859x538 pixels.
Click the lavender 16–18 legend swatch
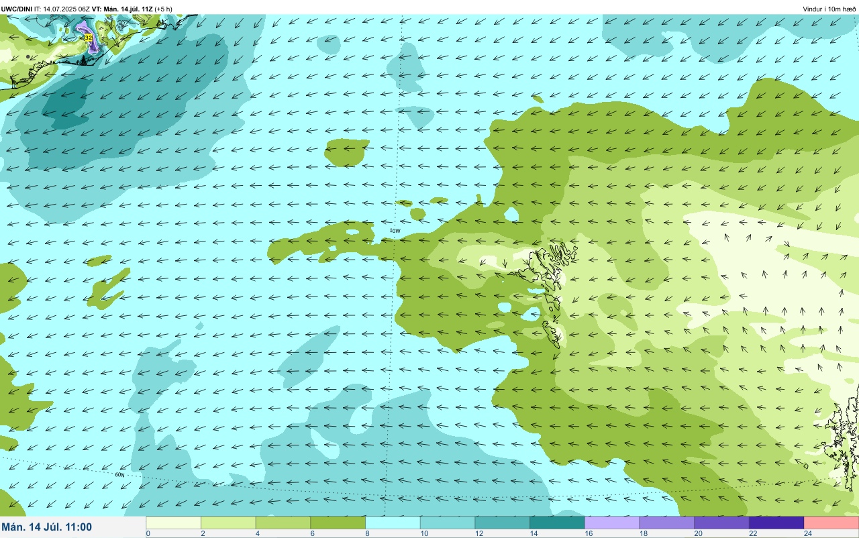point(612,523)
